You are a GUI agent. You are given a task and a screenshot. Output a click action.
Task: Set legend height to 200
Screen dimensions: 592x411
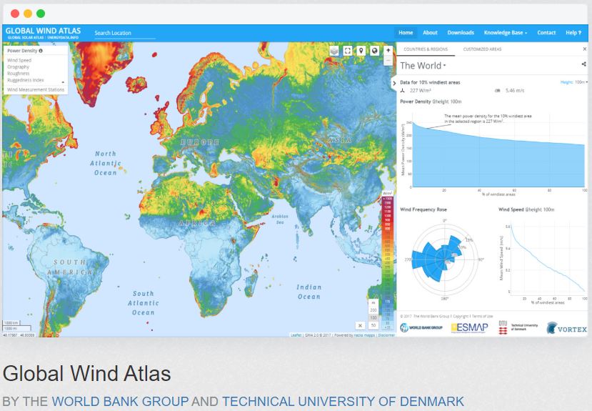click(373, 310)
